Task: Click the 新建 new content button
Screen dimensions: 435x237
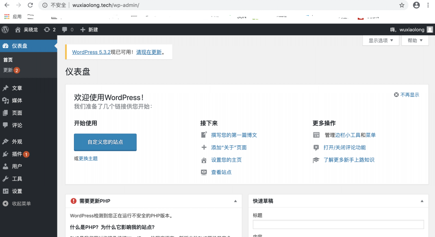Action: point(89,30)
